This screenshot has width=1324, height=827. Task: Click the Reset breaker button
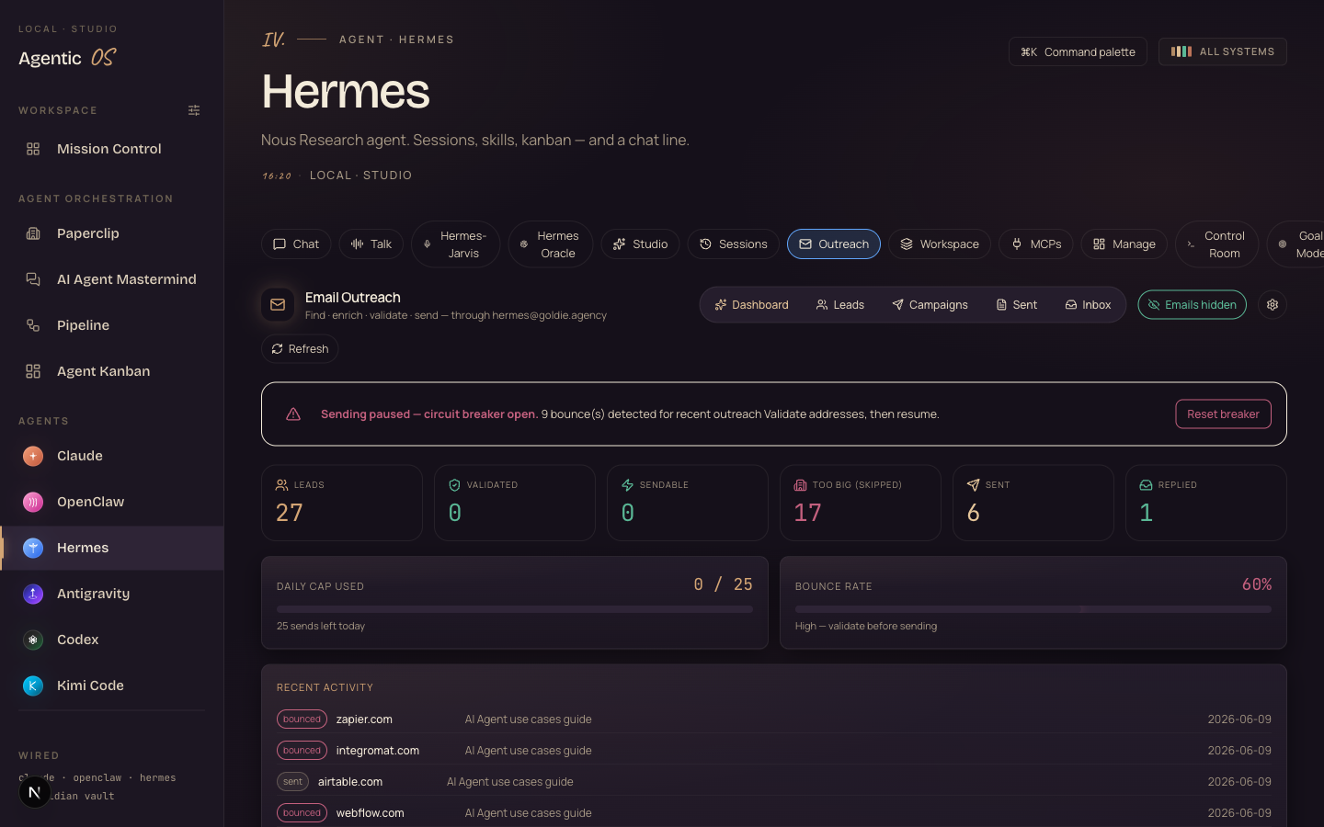[1223, 414]
